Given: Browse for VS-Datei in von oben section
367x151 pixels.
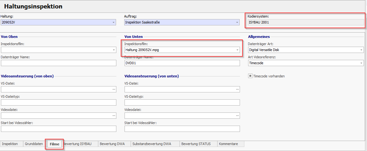Looking at the screenshot, I should click(114, 89).
